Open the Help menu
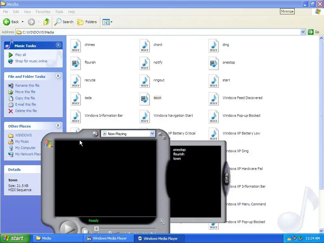 click(x=72, y=12)
